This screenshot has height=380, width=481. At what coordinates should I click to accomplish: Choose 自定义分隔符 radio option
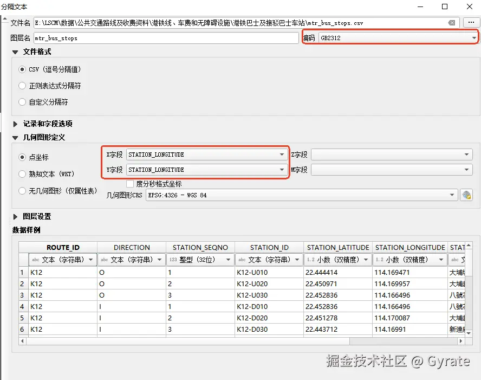(x=22, y=102)
